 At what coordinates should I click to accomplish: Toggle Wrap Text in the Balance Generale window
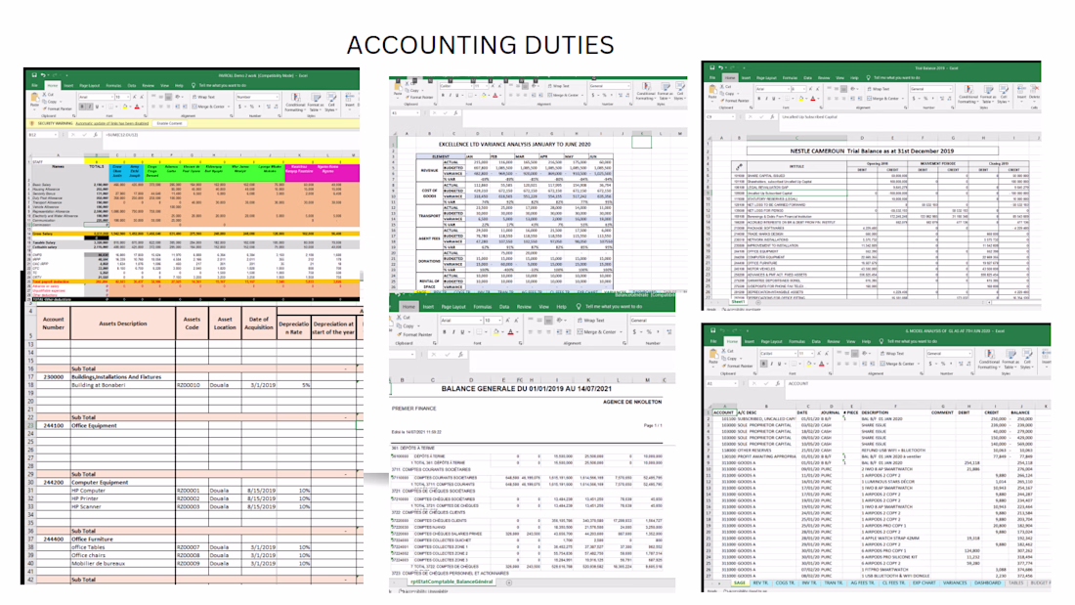[591, 321]
